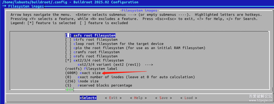Select the inode size label
The image size is (274, 104).
tap(88, 81)
